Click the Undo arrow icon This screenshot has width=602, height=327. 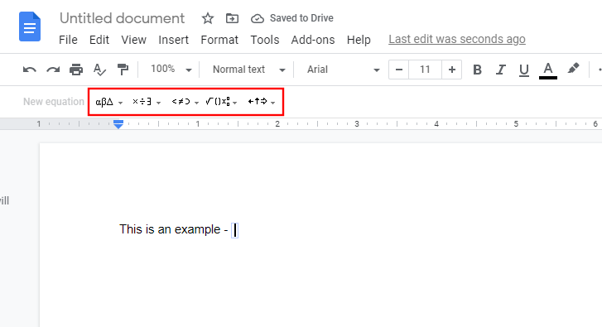tap(30, 70)
